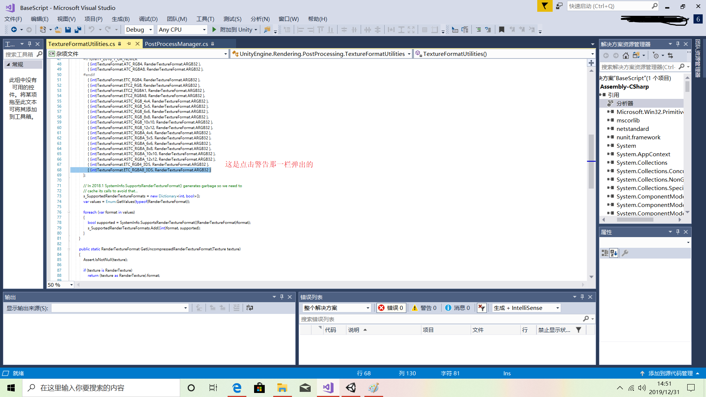The height and width of the screenshot is (397, 706).
Task: Select the nunit.framework reference
Action: coord(638,137)
